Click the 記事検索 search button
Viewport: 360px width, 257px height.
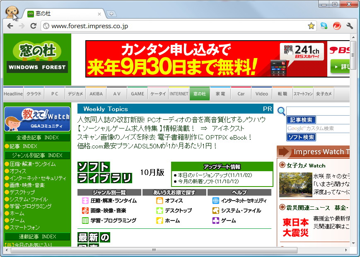pos(301,119)
